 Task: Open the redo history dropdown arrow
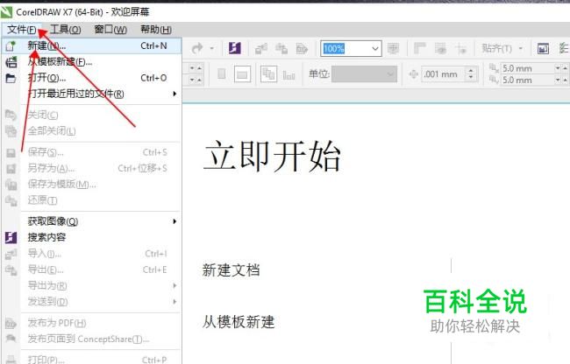pyautogui.click(x=211, y=48)
